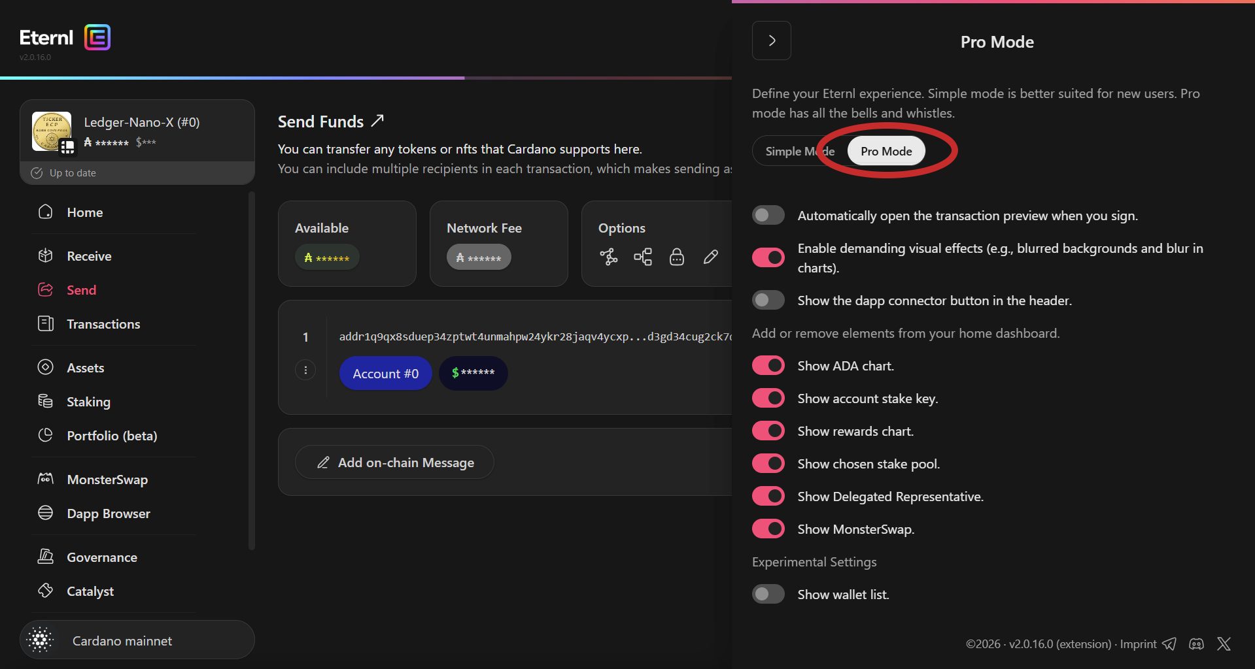Turn on the dapp connector button toggle
Viewport: 1255px width, 669px height.
[768, 301]
